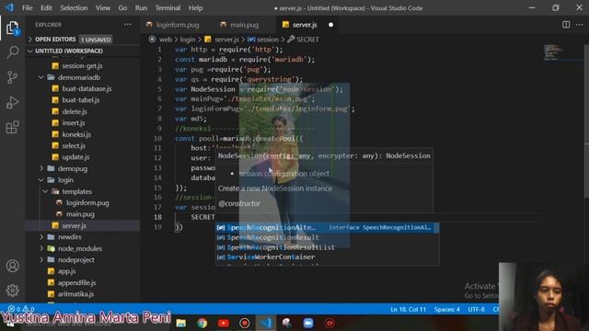Viewport: 589px width, 331px height.
Task: Open buat-tabel.js file
Action: (81, 100)
